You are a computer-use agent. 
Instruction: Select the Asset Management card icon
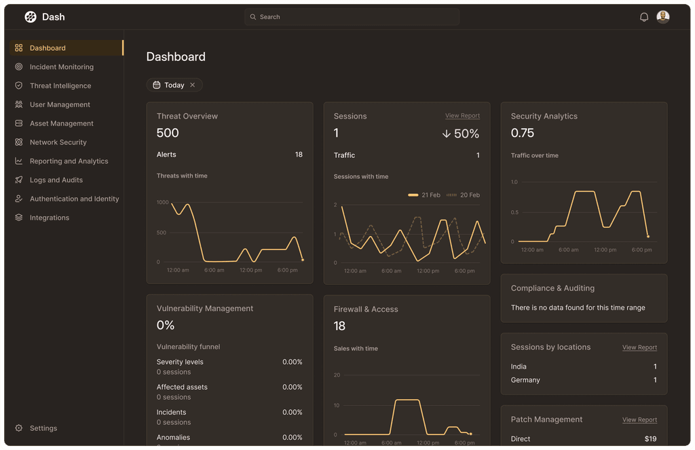pos(18,123)
